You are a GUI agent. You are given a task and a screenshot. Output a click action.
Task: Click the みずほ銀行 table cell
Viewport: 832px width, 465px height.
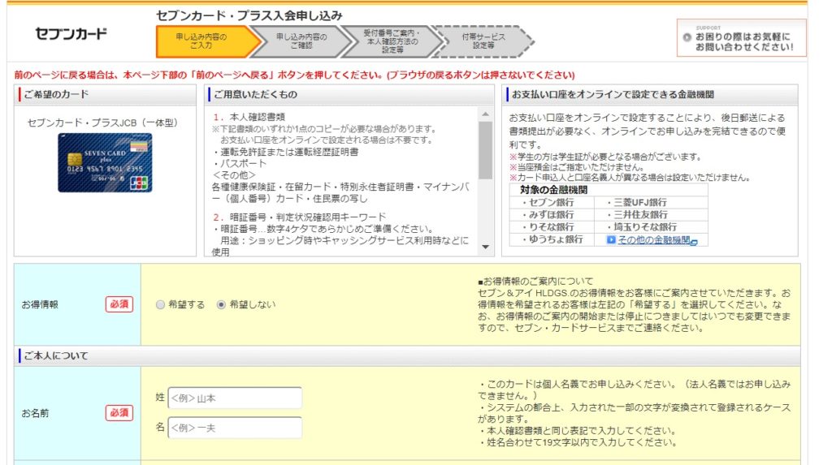pos(552,215)
